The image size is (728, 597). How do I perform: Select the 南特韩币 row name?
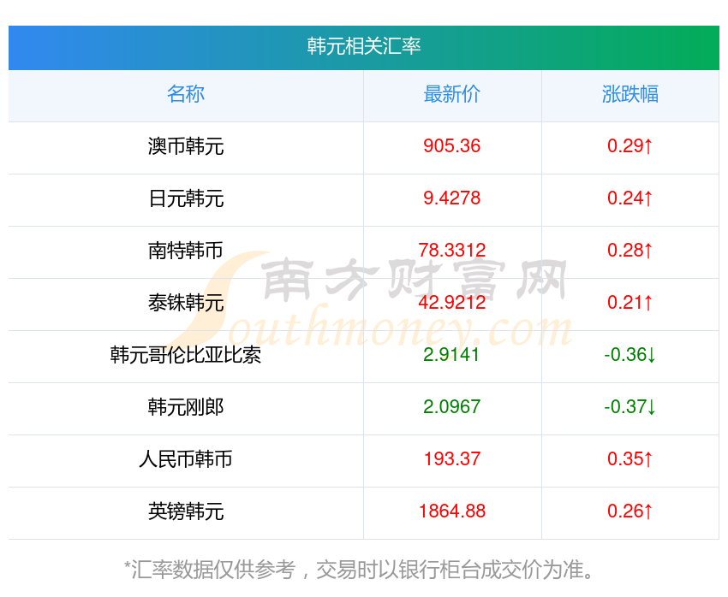(186, 251)
